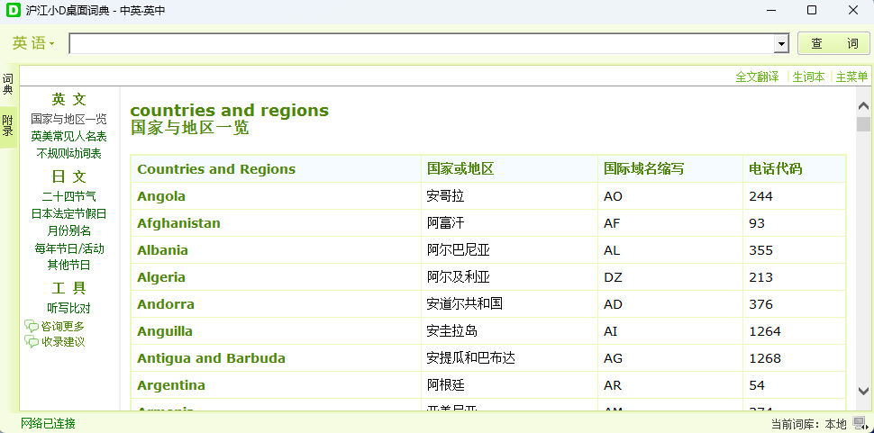
Task: Click the scroll down arrow
Action: tap(863, 391)
